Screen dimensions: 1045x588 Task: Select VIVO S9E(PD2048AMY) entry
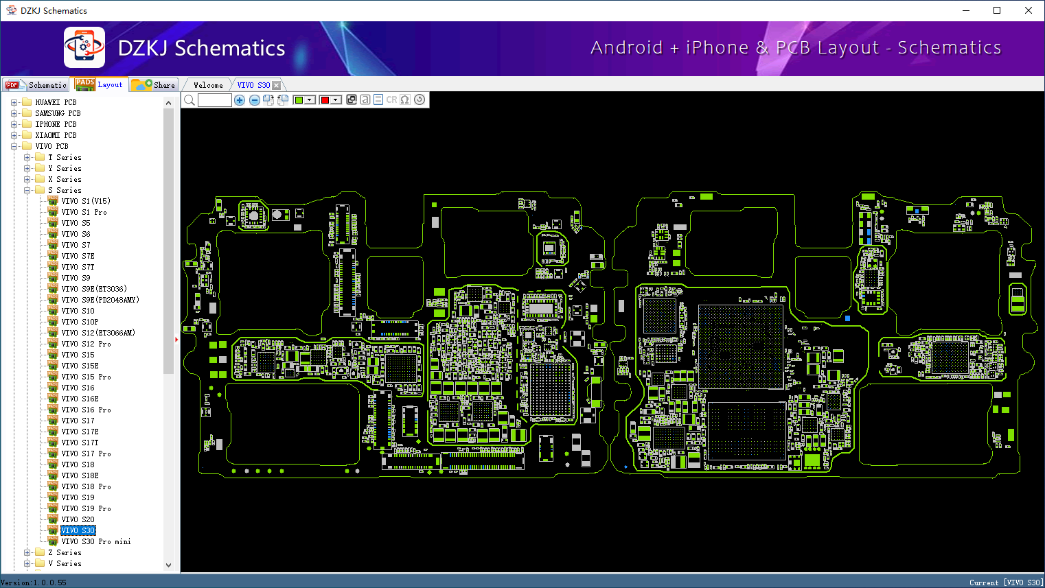(x=100, y=300)
